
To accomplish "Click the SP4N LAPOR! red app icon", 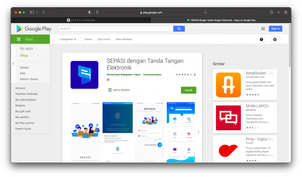I will coord(228,118).
